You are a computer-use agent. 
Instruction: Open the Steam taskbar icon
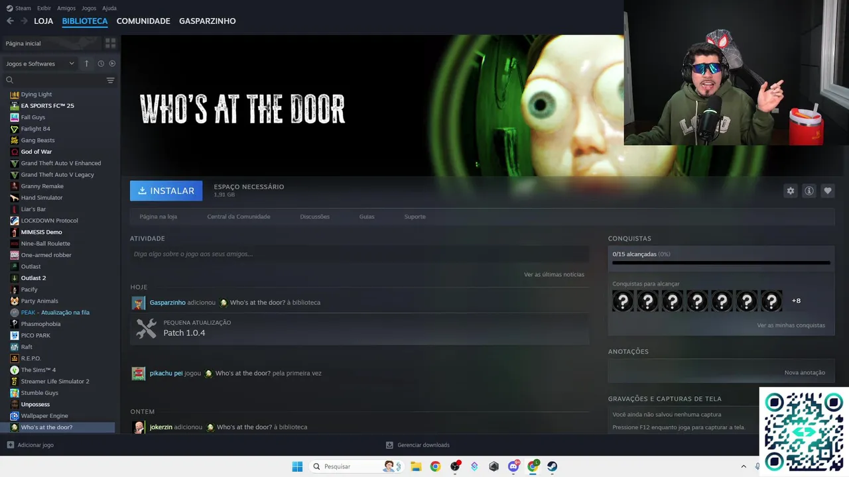tap(552, 466)
